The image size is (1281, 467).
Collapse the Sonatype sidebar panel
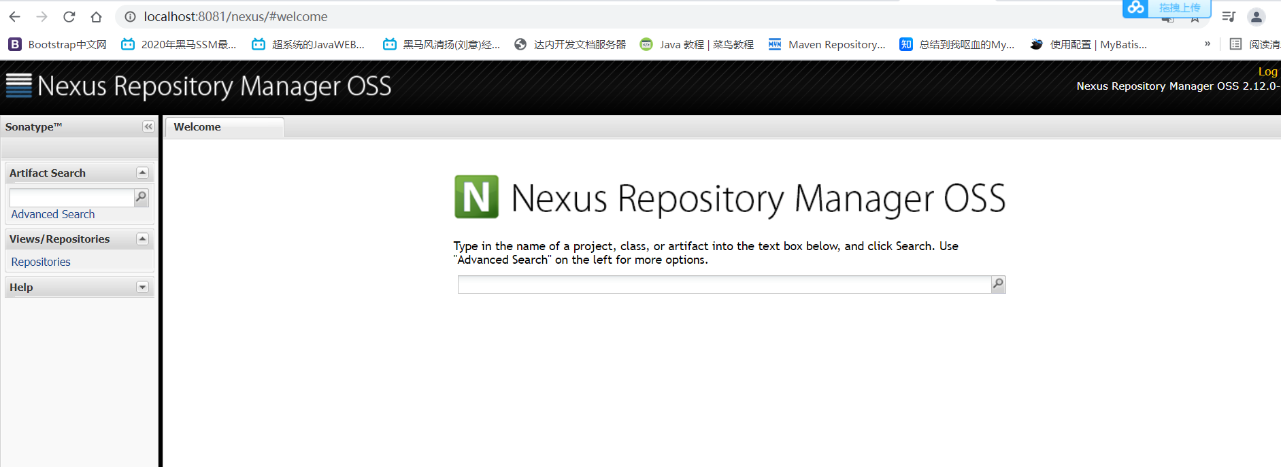[x=148, y=126]
